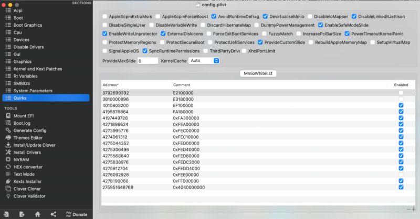420x219 pixels.
Task: Open the KernelCache Auto dropdown
Action: tap(204, 61)
